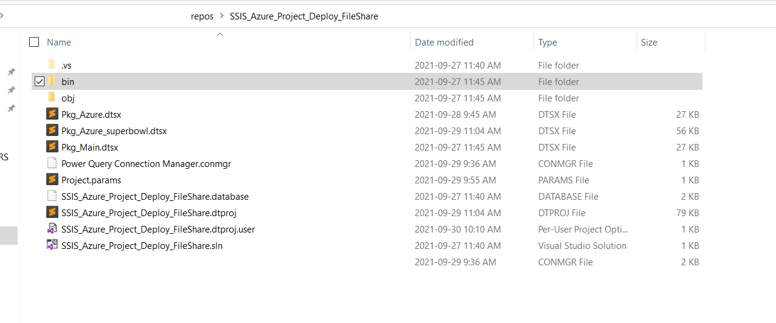Click the third pin icon in navigation pane
This screenshot has height=323, width=776.
[x=11, y=108]
